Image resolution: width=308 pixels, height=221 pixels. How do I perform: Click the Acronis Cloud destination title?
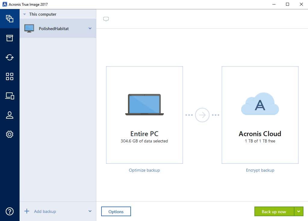pyautogui.click(x=260, y=134)
